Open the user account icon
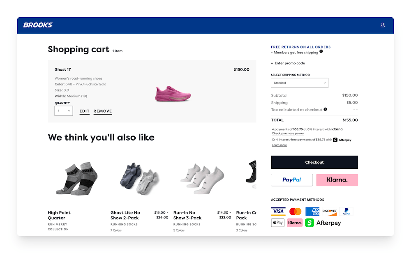Viewport: 411px width, 253px height. coord(383,25)
